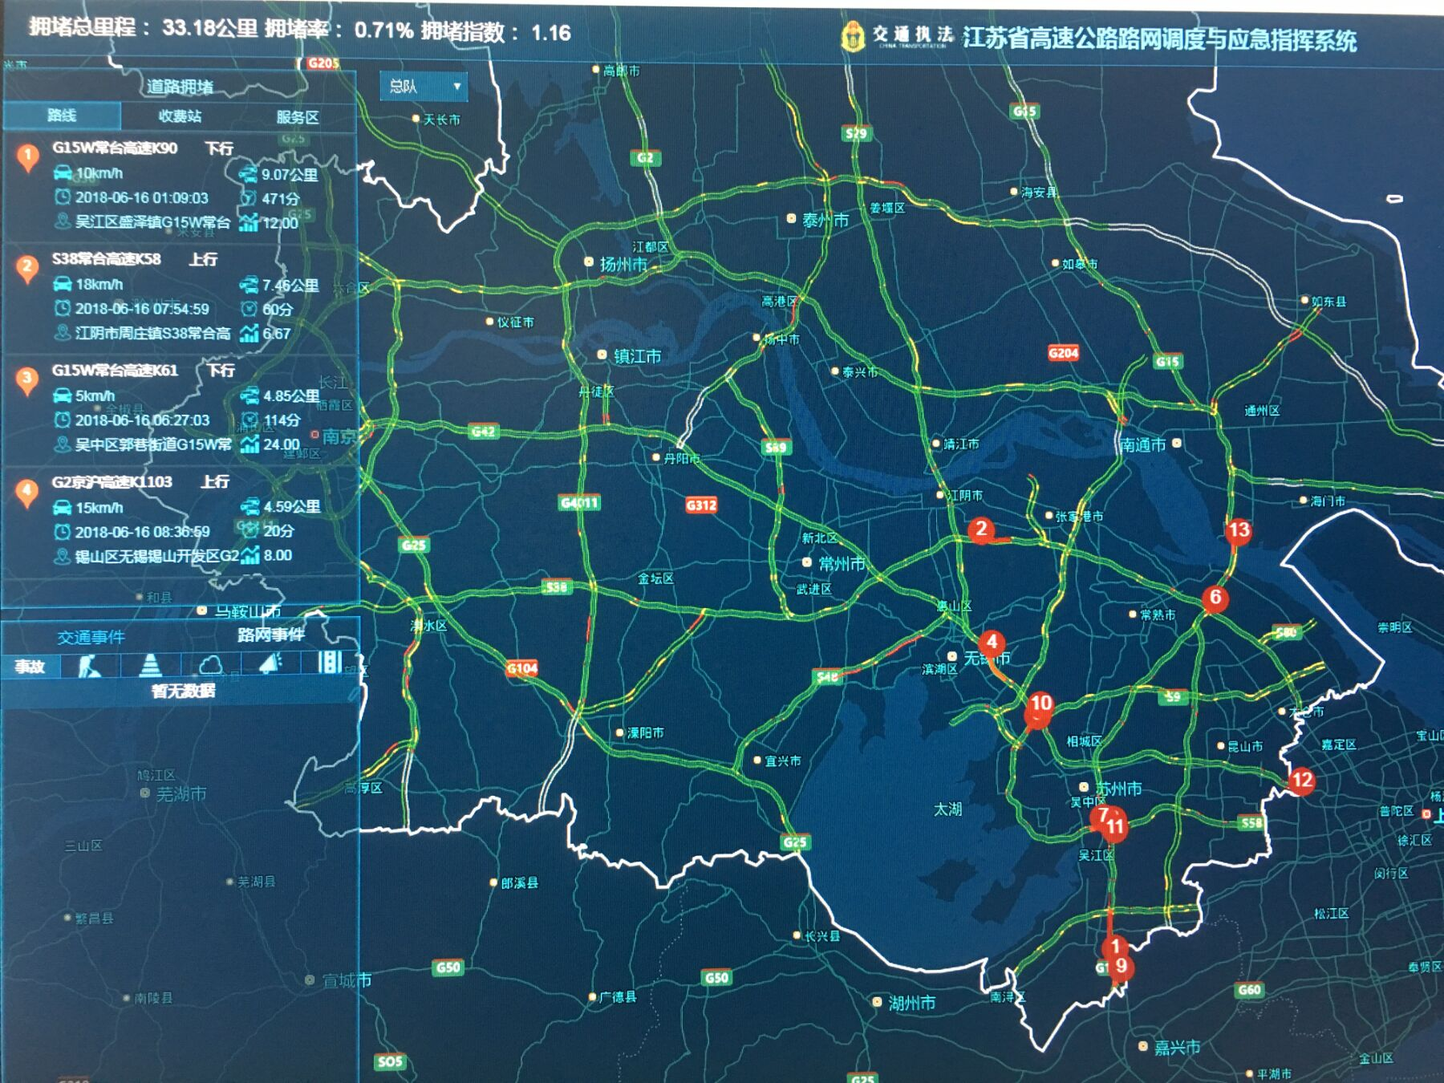
Task: Select the cloud weather event icon
Action: click(211, 665)
